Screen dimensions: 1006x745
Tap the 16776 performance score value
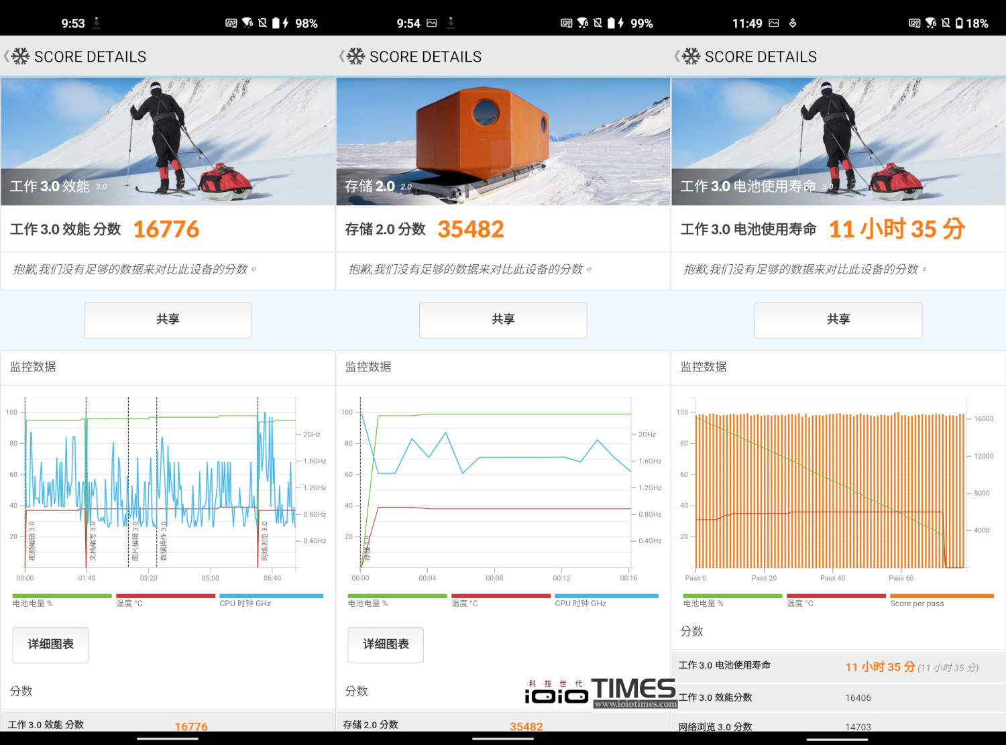166,229
